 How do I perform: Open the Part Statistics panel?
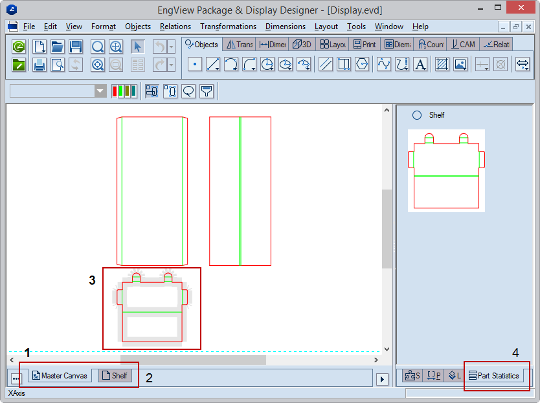pyautogui.click(x=493, y=376)
